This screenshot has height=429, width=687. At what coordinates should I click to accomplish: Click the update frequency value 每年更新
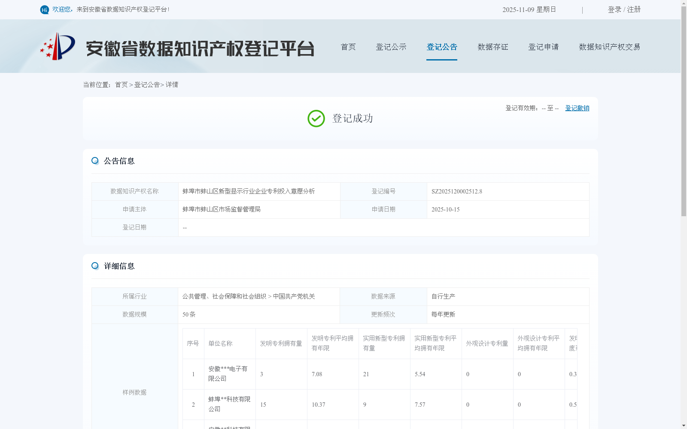tap(444, 314)
